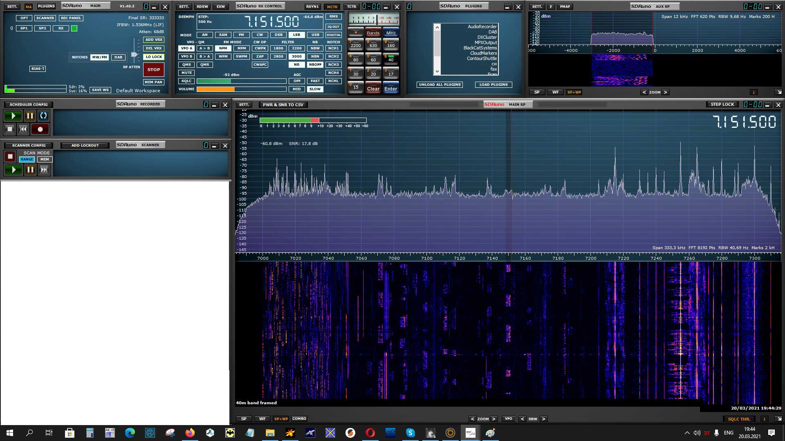Screen dimensions: 785x441
Task: Click the 7.151.500 frequency display in RX Control
Action: click(x=271, y=22)
